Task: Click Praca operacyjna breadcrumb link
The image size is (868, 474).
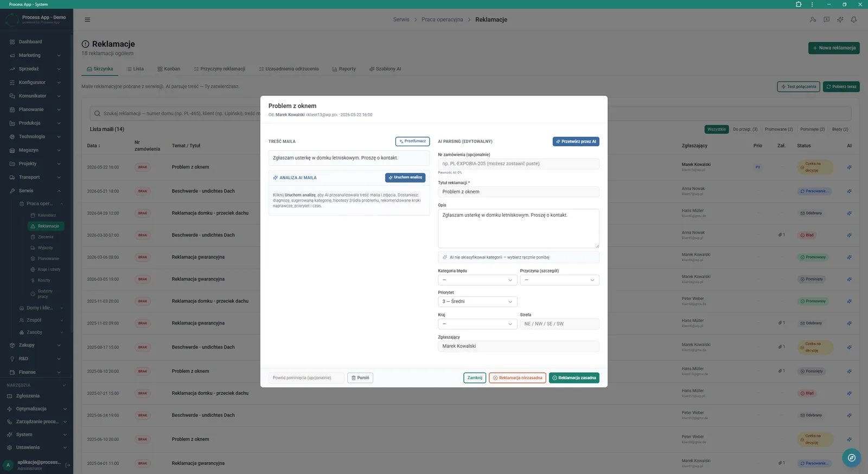Action: tap(442, 20)
